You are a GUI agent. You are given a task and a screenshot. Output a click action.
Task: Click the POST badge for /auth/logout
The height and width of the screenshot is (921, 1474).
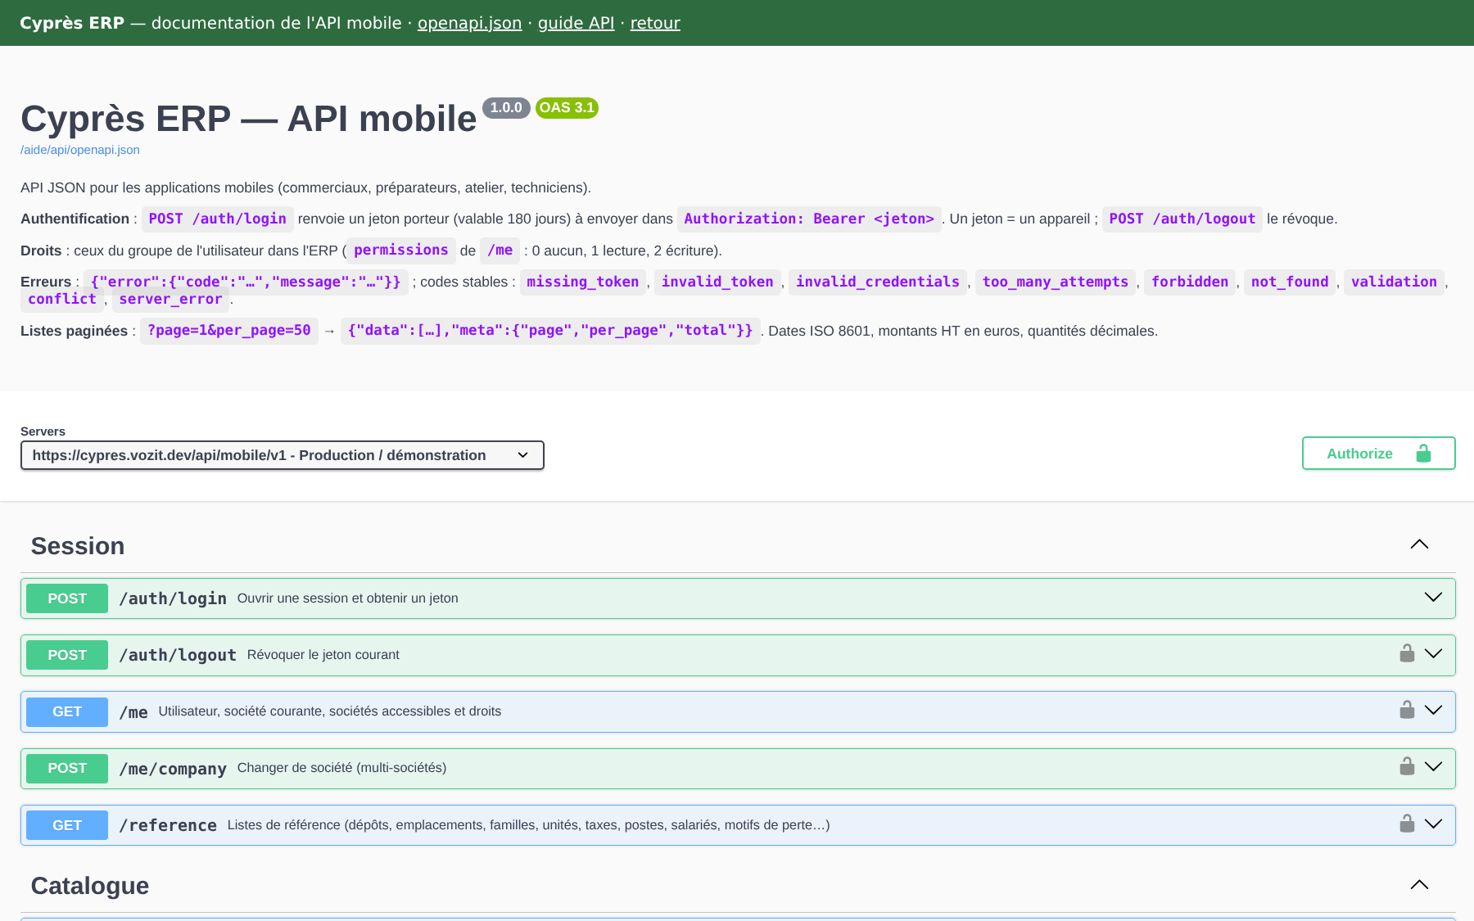click(x=67, y=655)
